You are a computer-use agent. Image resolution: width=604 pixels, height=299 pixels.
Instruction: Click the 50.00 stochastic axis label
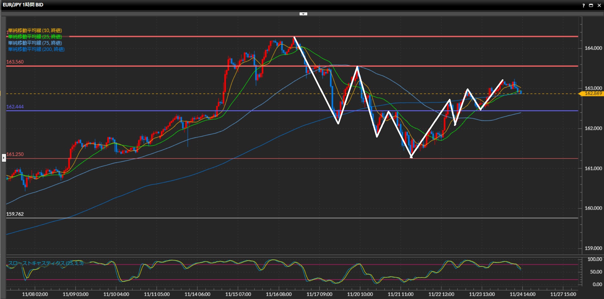point(595,272)
